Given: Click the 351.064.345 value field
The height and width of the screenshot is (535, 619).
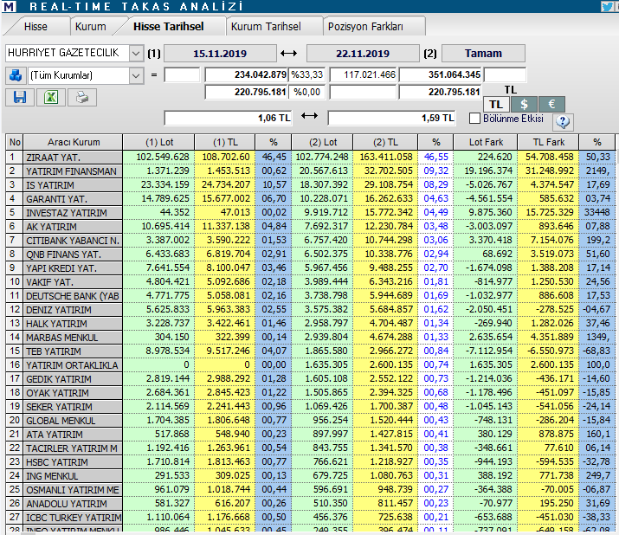Looking at the screenshot, I should (x=440, y=74).
